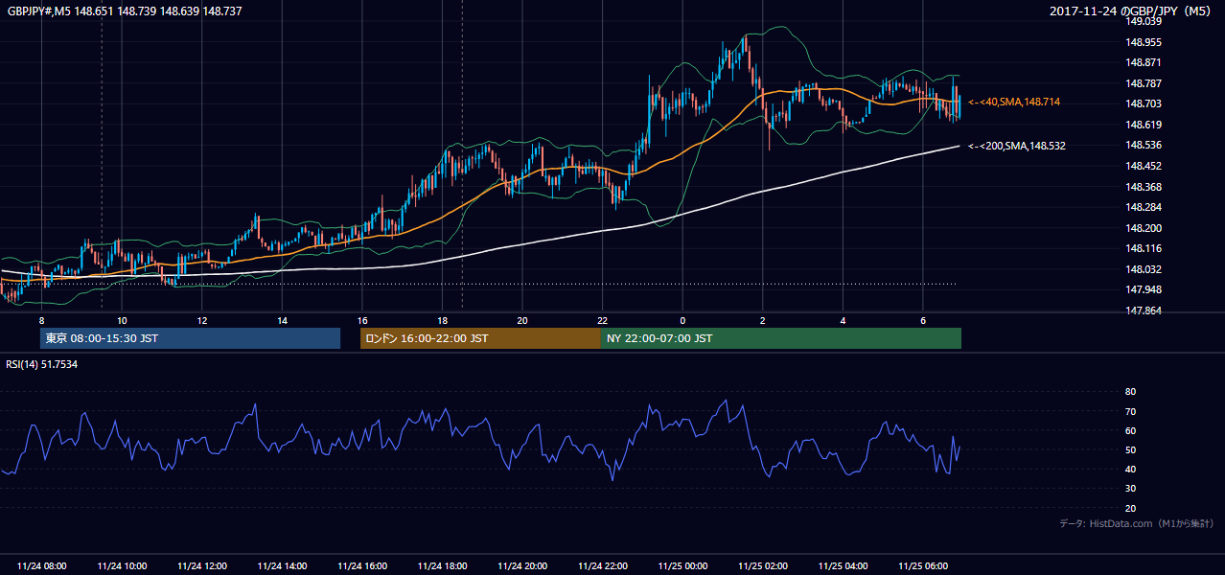Click the hour 16 tick under price chart

tap(361, 320)
